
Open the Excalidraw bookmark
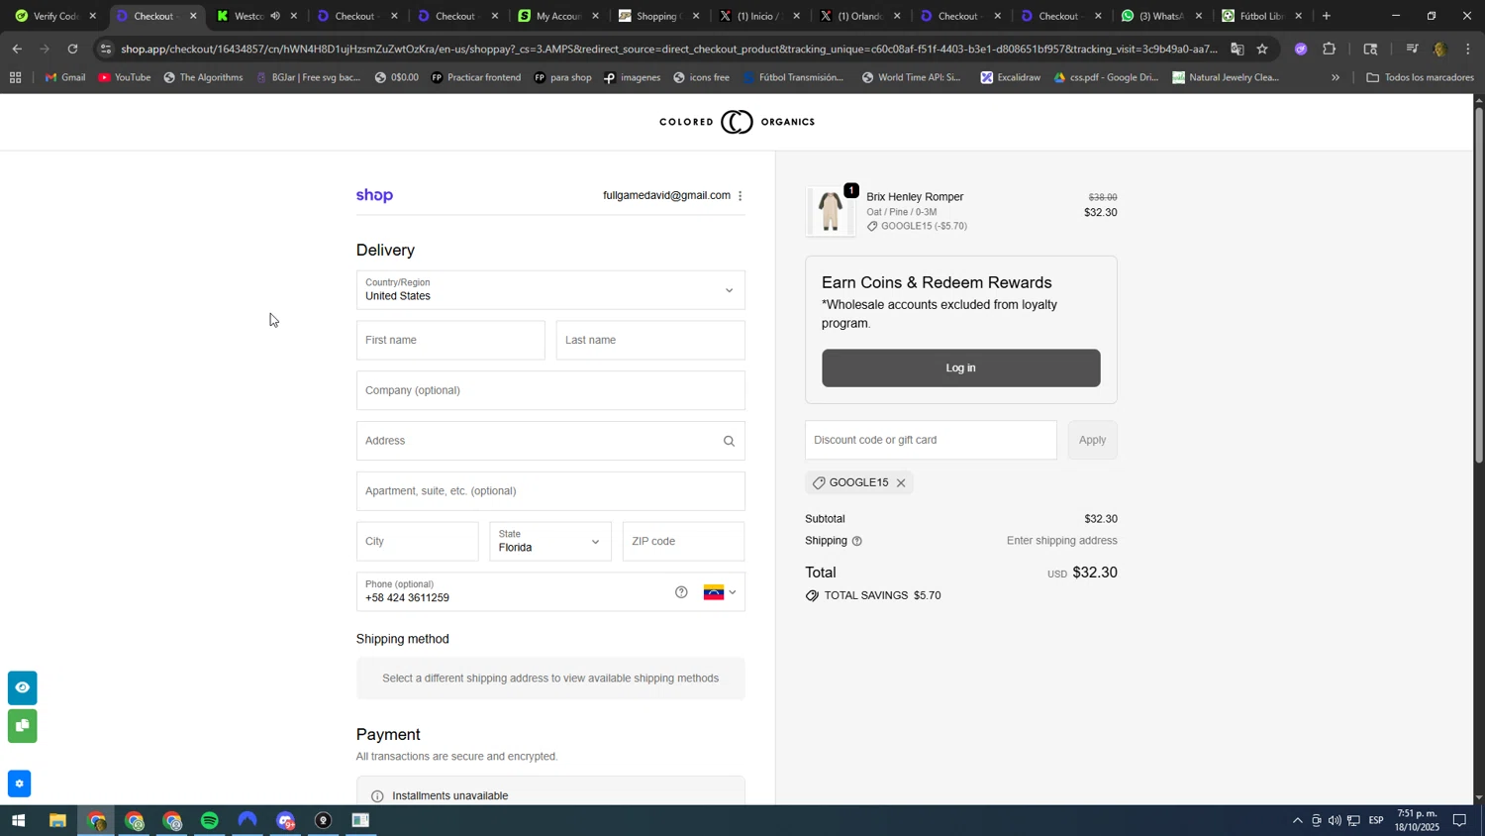pos(1010,77)
